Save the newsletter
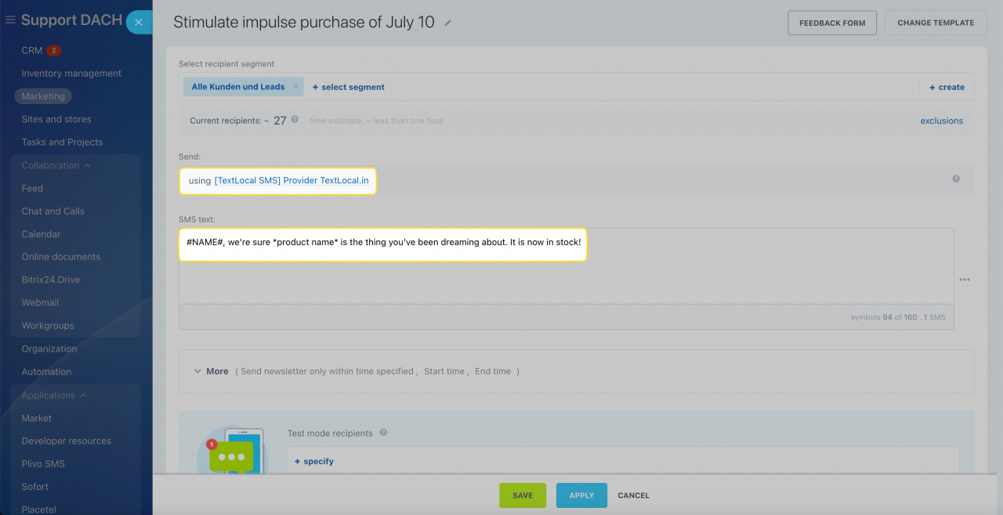Viewport: 1003px width, 515px height. tap(522, 495)
